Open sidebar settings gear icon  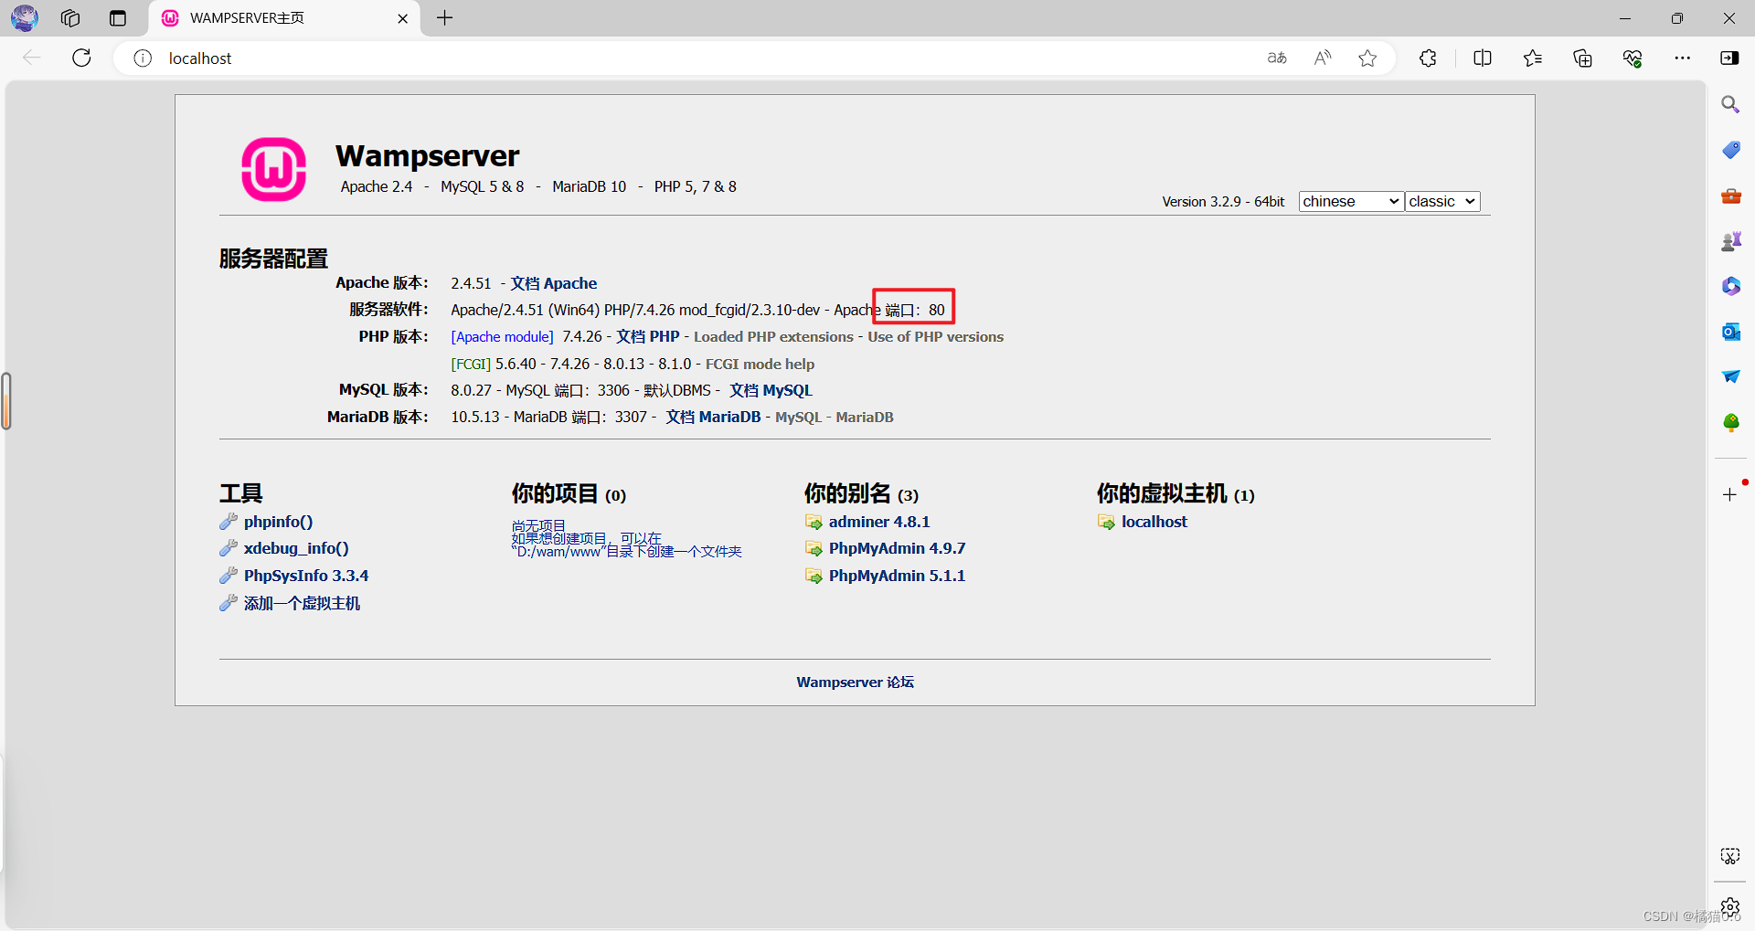point(1730,907)
